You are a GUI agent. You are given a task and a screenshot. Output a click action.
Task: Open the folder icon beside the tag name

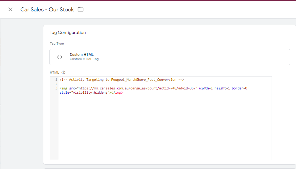tap(81, 9)
